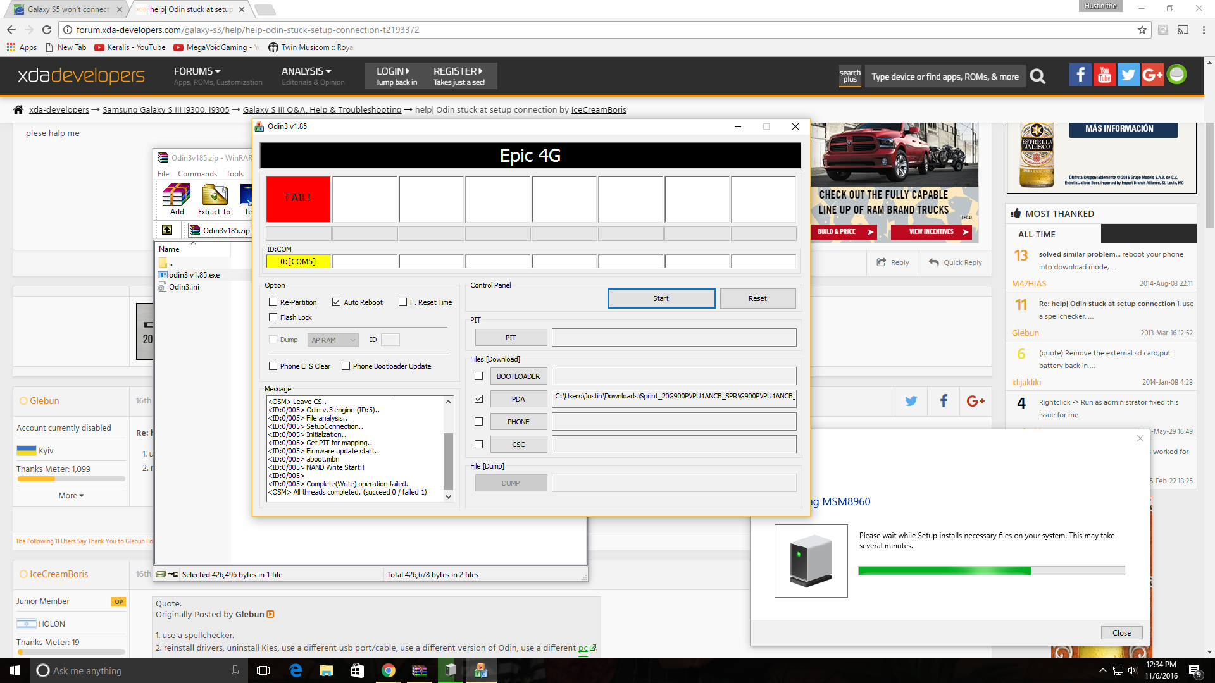1215x683 pixels.
Task: Open File Explorer from the taskbar
Action: [327, 670]
